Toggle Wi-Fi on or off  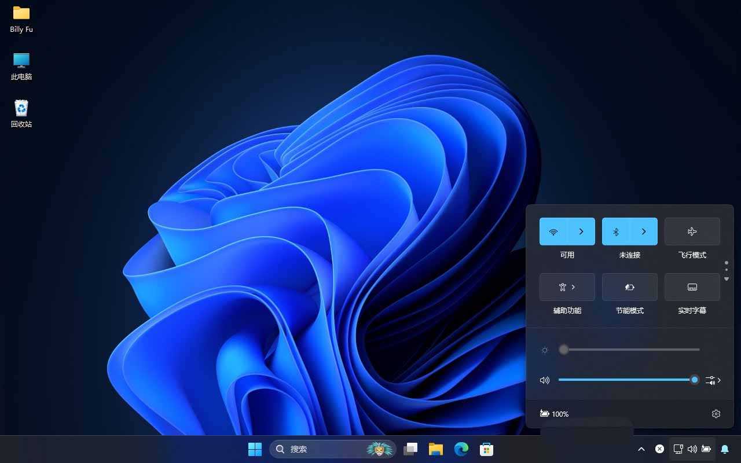pos(553,231)
